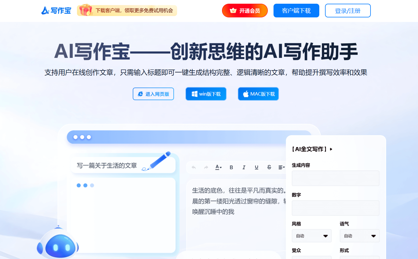Open the 语气 tone dropdown
418x259 pixels.
359,236
